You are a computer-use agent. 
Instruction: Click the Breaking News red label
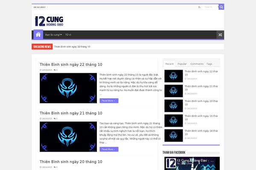click(x=42, y=47)
